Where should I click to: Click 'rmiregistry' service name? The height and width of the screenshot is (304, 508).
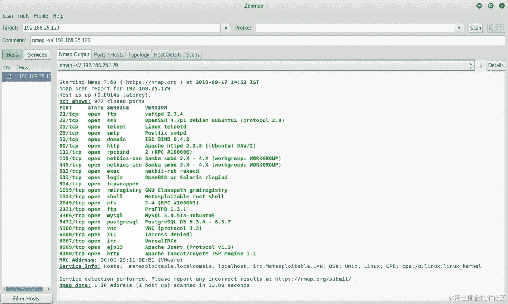point(124,190)
